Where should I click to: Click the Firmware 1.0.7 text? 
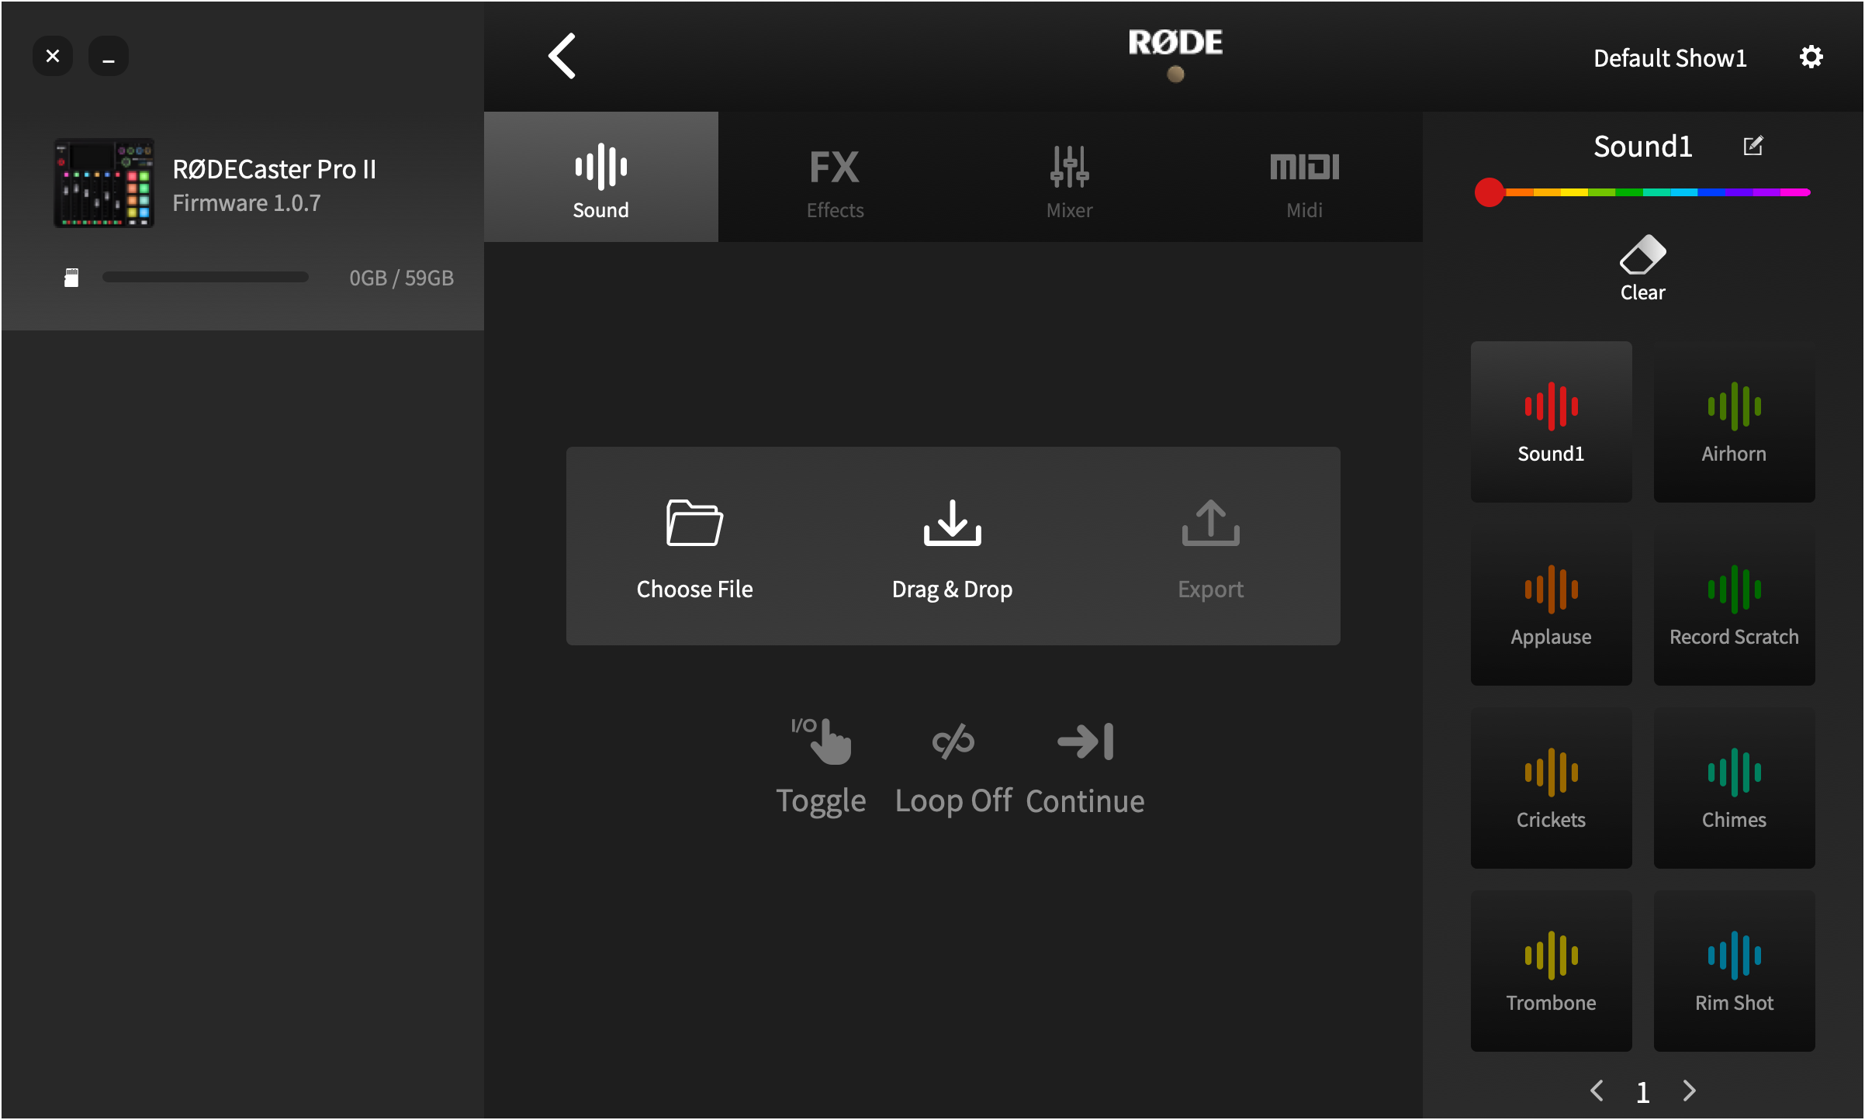coord(247,203)
